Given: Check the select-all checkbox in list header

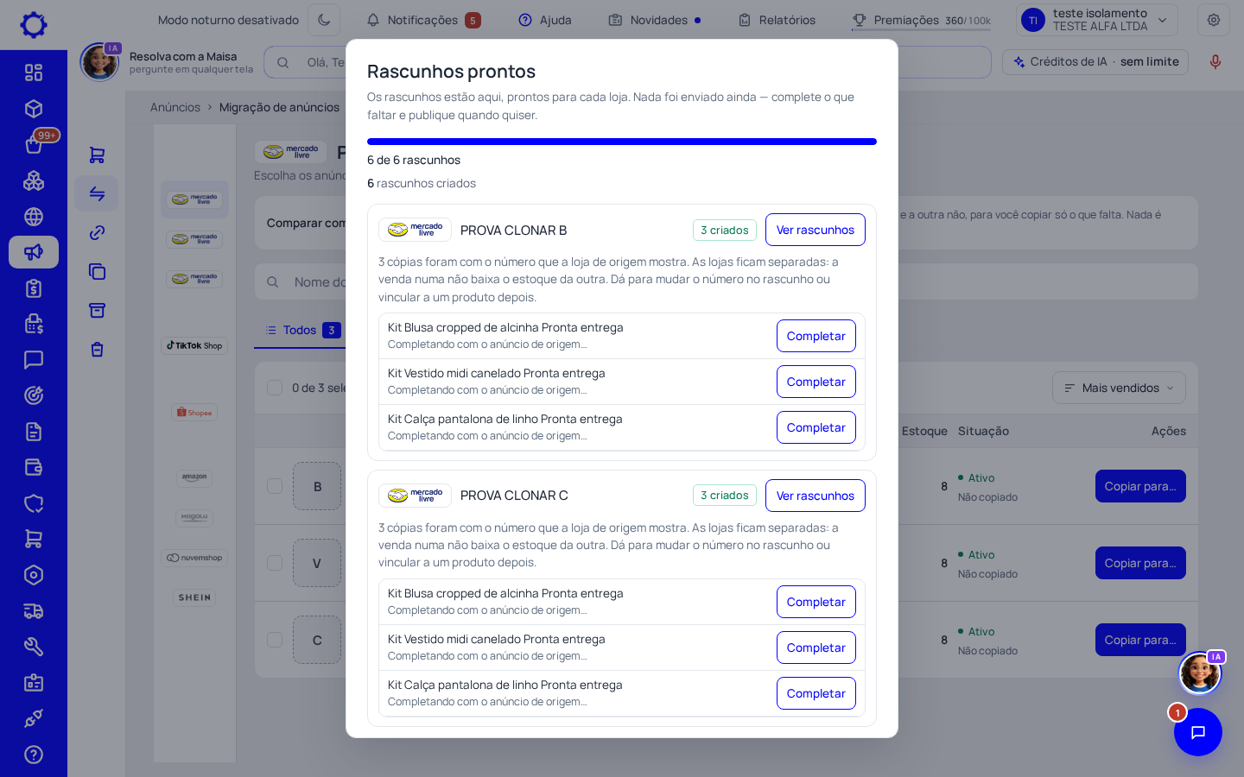Looking at the screenshot, I should (275, 388).
